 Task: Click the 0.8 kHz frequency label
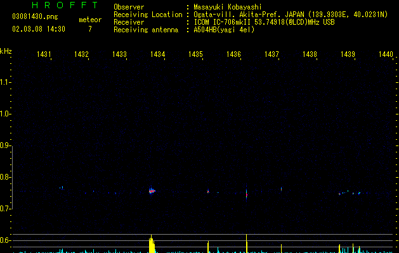(5, 177)
